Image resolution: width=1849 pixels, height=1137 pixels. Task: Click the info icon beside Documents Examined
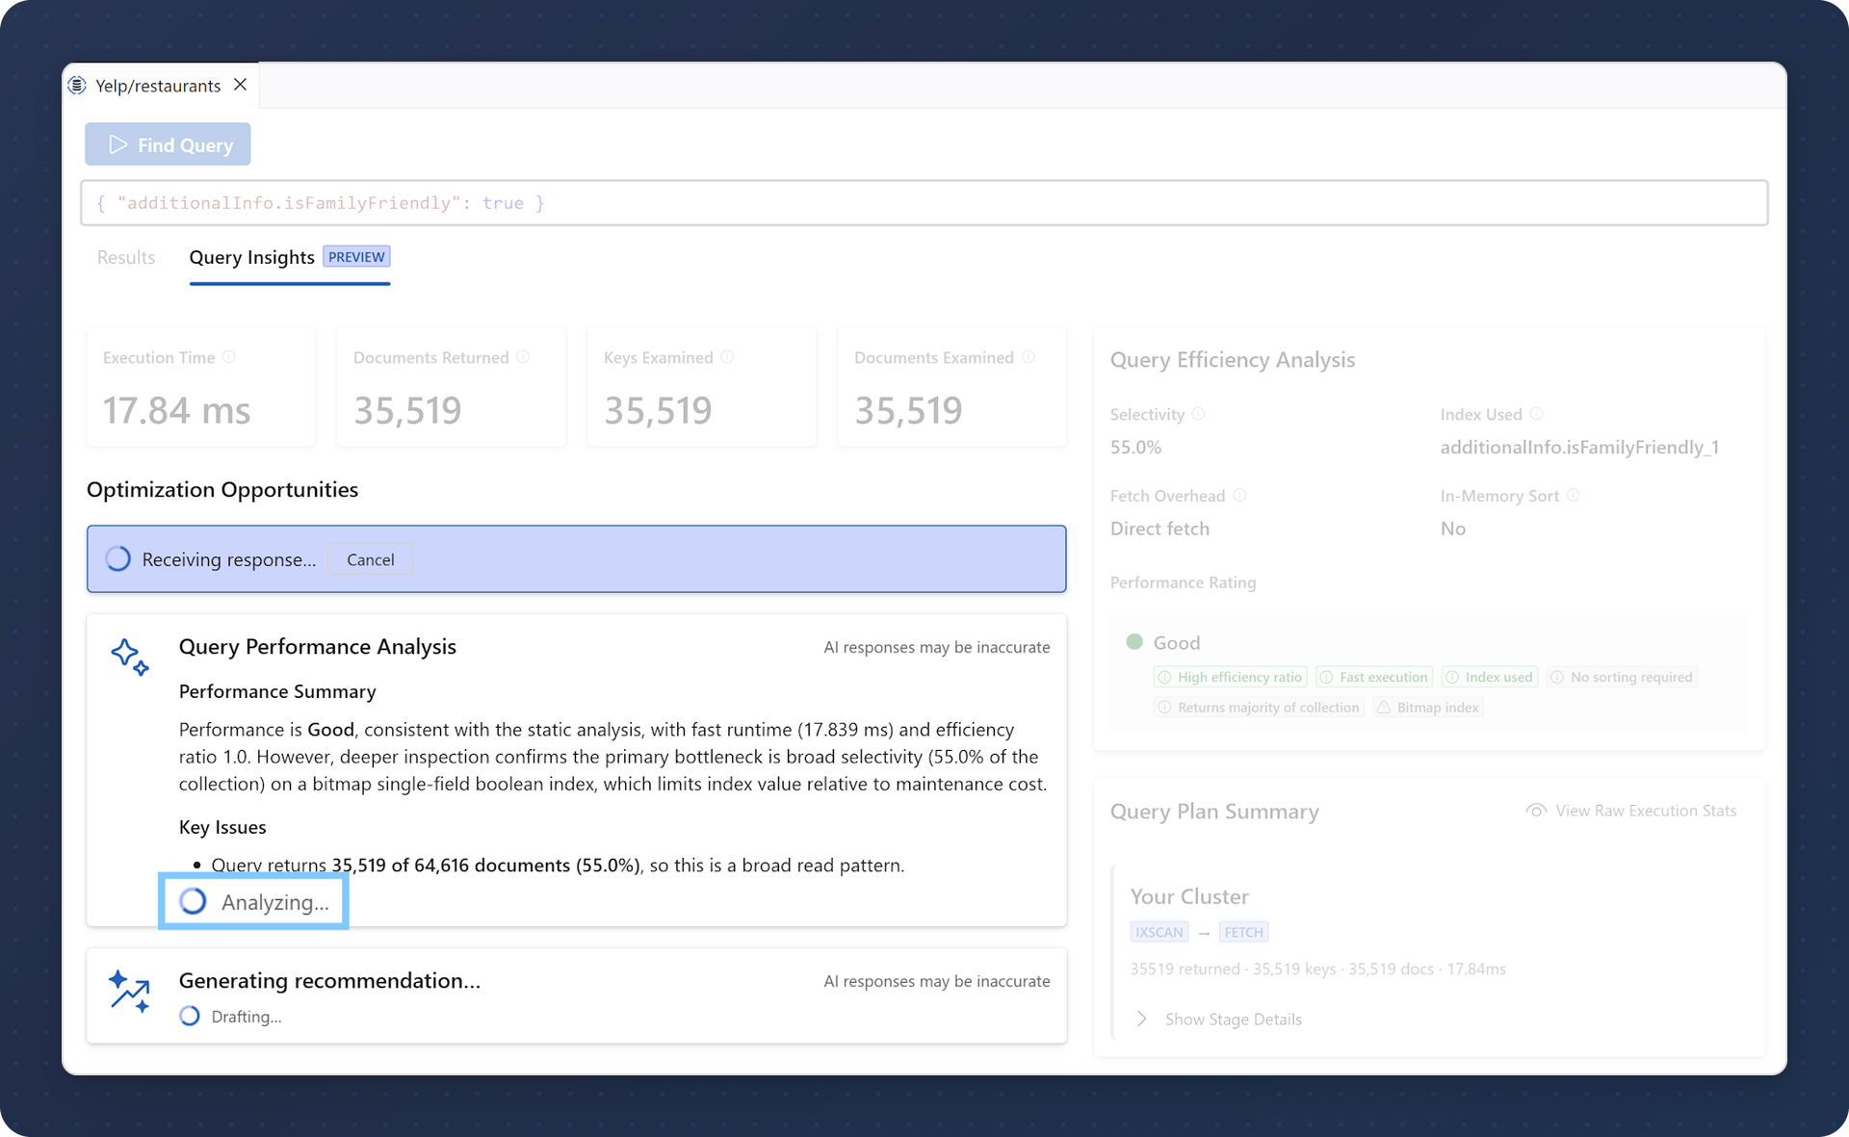[x=1029, y=357]
